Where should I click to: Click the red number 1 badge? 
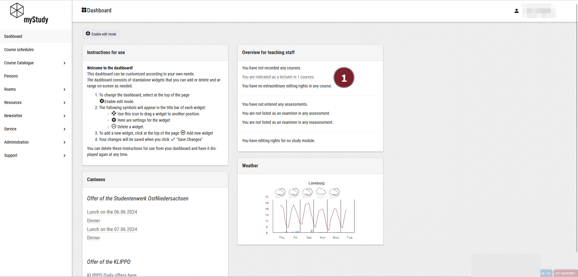point(344,78)
